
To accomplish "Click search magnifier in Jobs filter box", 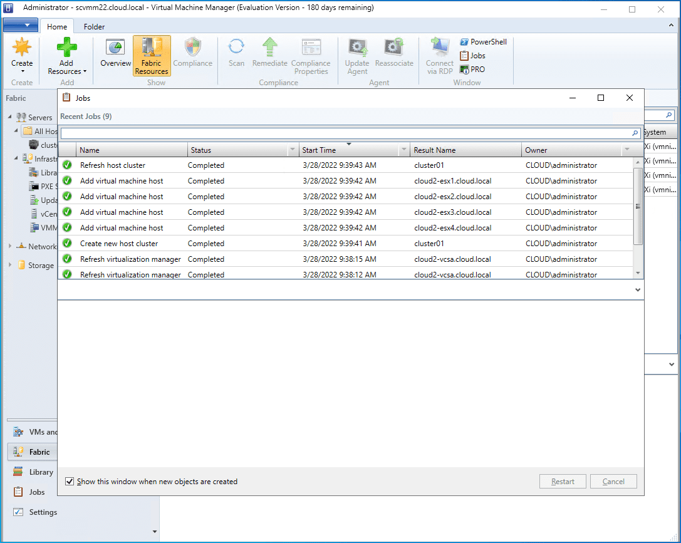I will (635, 133).
